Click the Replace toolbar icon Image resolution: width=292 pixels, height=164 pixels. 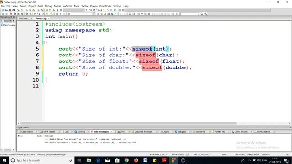(x=42, y=10)
